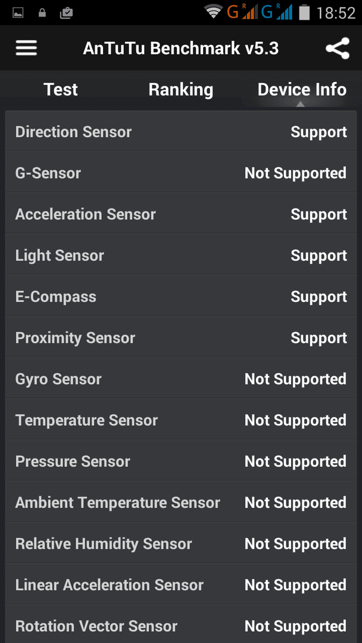Screen dimensions: 362x643
Task: Tap the Wi-Fi status icon
Action: pyautogui.click(x=214, y=13)
